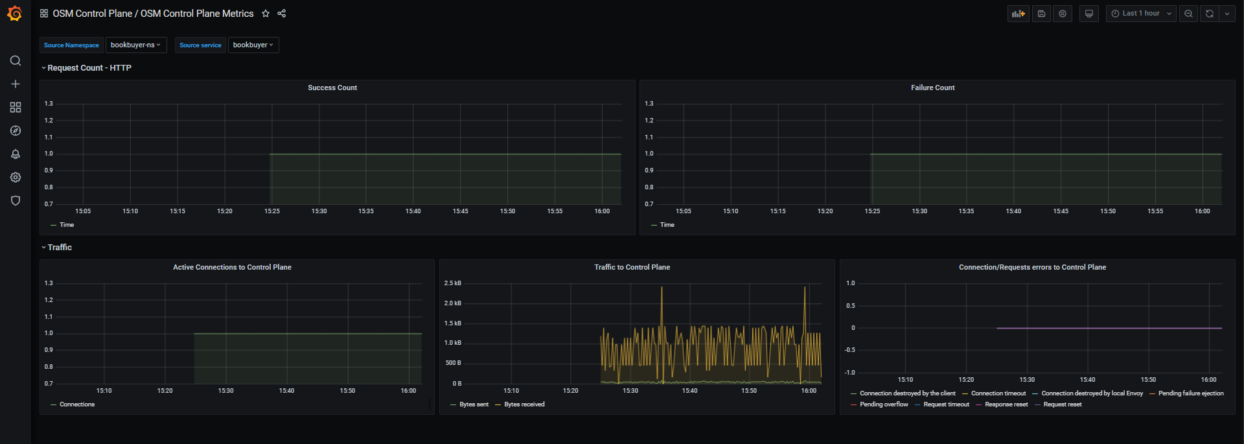
Task: Open dashboard folder grid icon near title
Action: click(x=44, y=14)
